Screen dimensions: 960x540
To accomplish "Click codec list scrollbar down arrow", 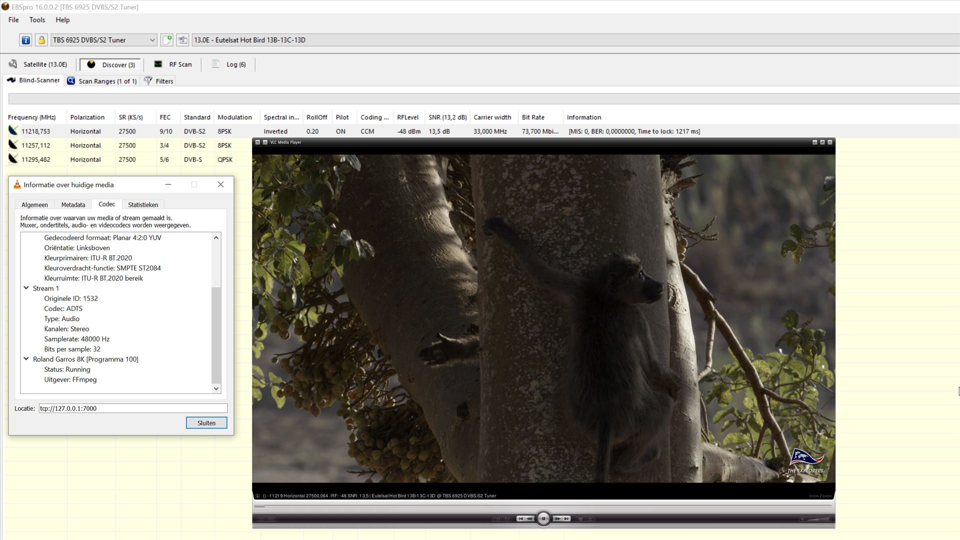I will click(x=216, y=388).
